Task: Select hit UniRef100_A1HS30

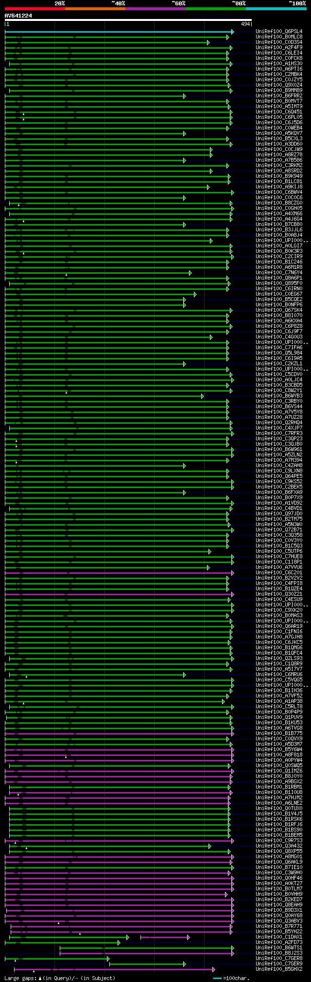Action: (x=279, y=63)
